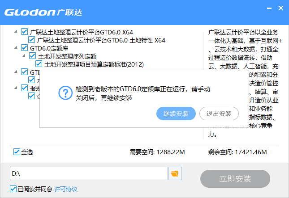Click description text 广联达云计价平台以全业务
This screenshot has height=198, width=289.
tap(243, 32)
